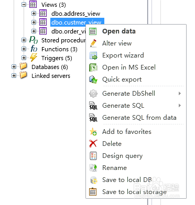The width and height of the screenshot is (195, 205).
Task: Click the red X Delete icon
Action: [x=93, y=144]
